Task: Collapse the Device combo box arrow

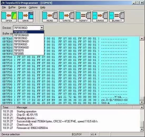Action: 42,28
